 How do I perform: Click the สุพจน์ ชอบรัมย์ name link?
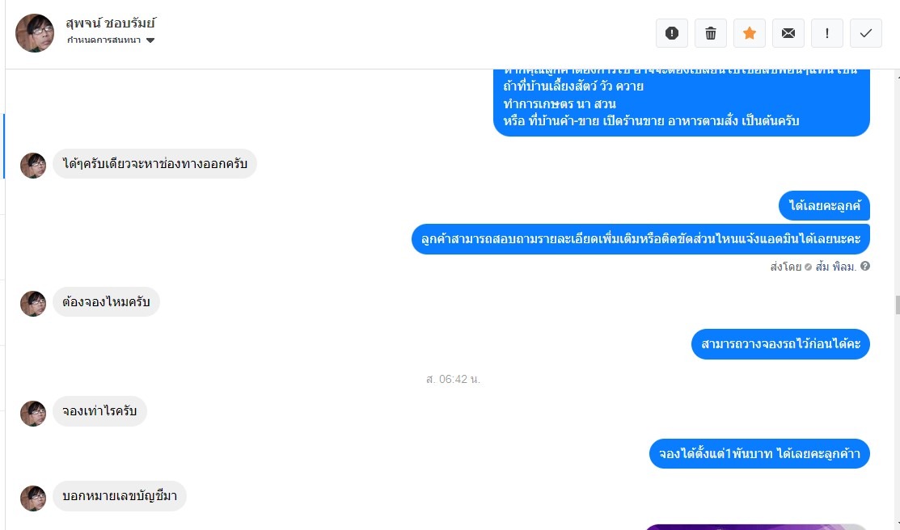pos(111,23)
